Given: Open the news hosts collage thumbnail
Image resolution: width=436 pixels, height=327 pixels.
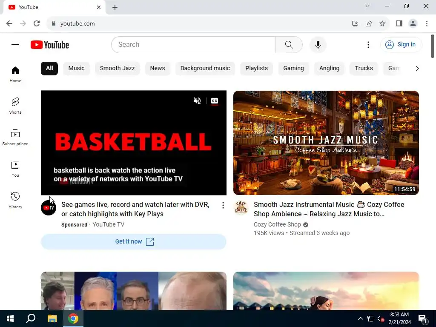Looking at the screenshot, I should point(133,291).
